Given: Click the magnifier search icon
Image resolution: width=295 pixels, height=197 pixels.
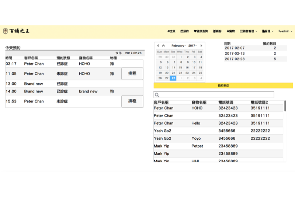Looking at the screenshot, I should 157,95.
